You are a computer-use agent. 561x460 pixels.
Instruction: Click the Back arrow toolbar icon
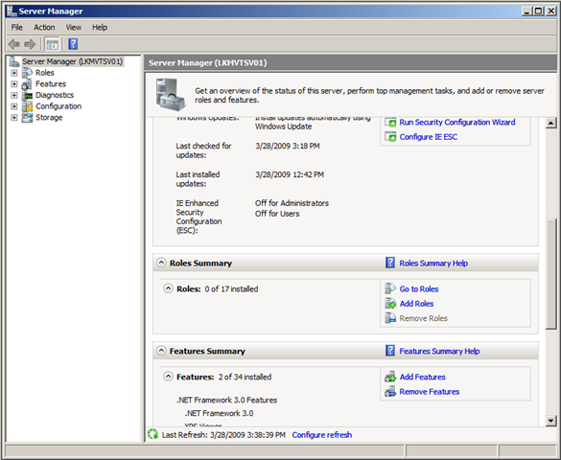click(14, 44)
